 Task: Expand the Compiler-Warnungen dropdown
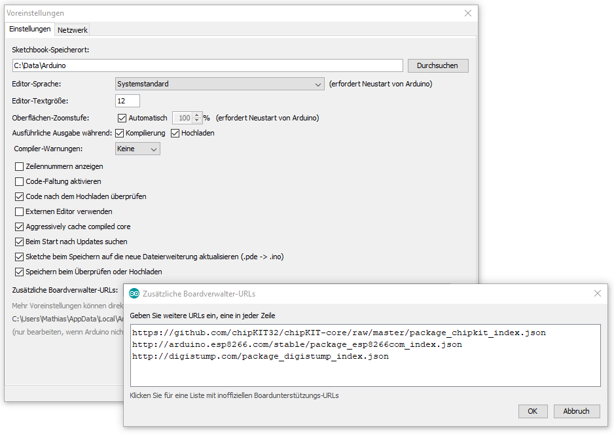coord(137,149)
